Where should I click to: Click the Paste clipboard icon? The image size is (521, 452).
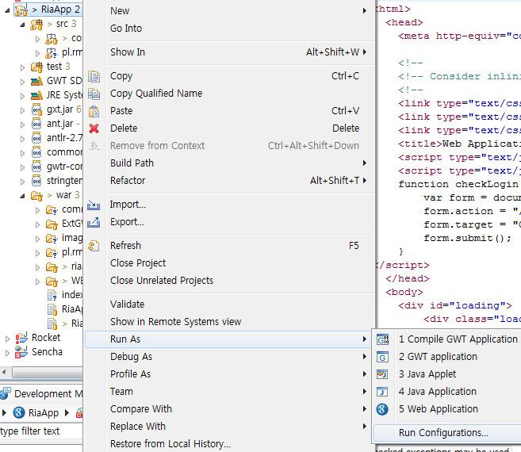coord(94,111)
